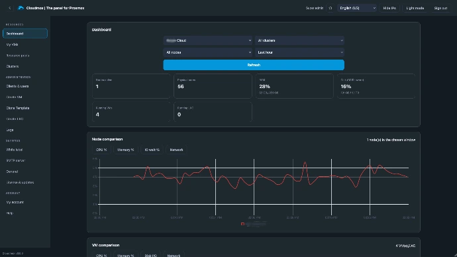The width and height of the screenshot is (457, 257).
Task: Open the All nodes dropdown
Action: click(208, 52)
